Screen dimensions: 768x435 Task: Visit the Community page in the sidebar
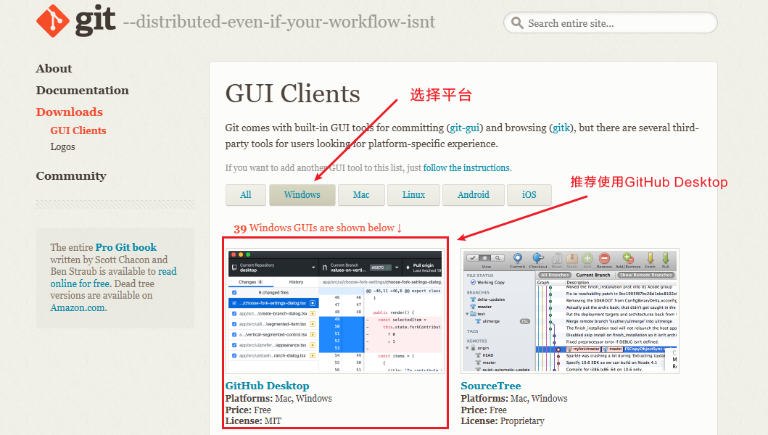tap(71, 176)
